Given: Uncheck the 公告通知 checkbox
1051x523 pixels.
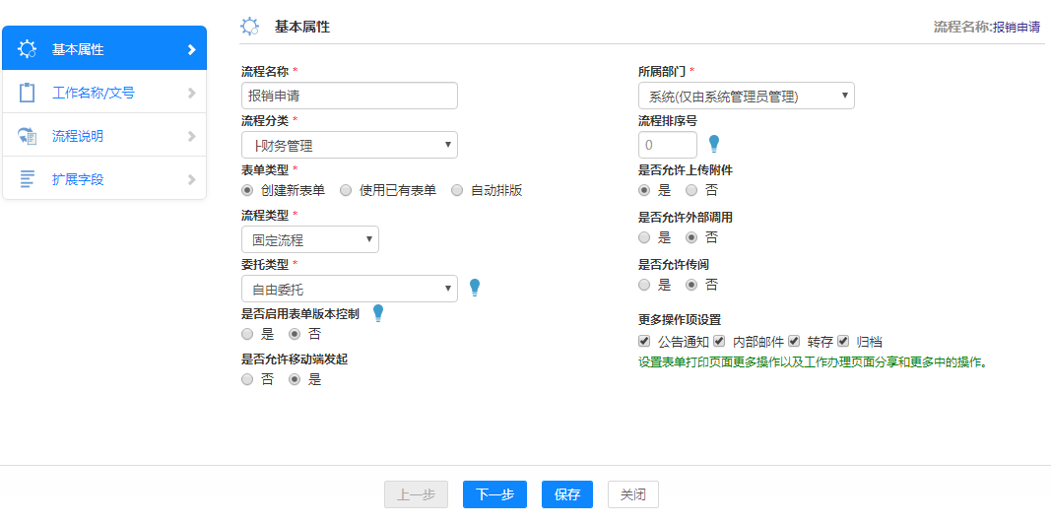Looking at the screenshot, I should [x=644, y=342].
